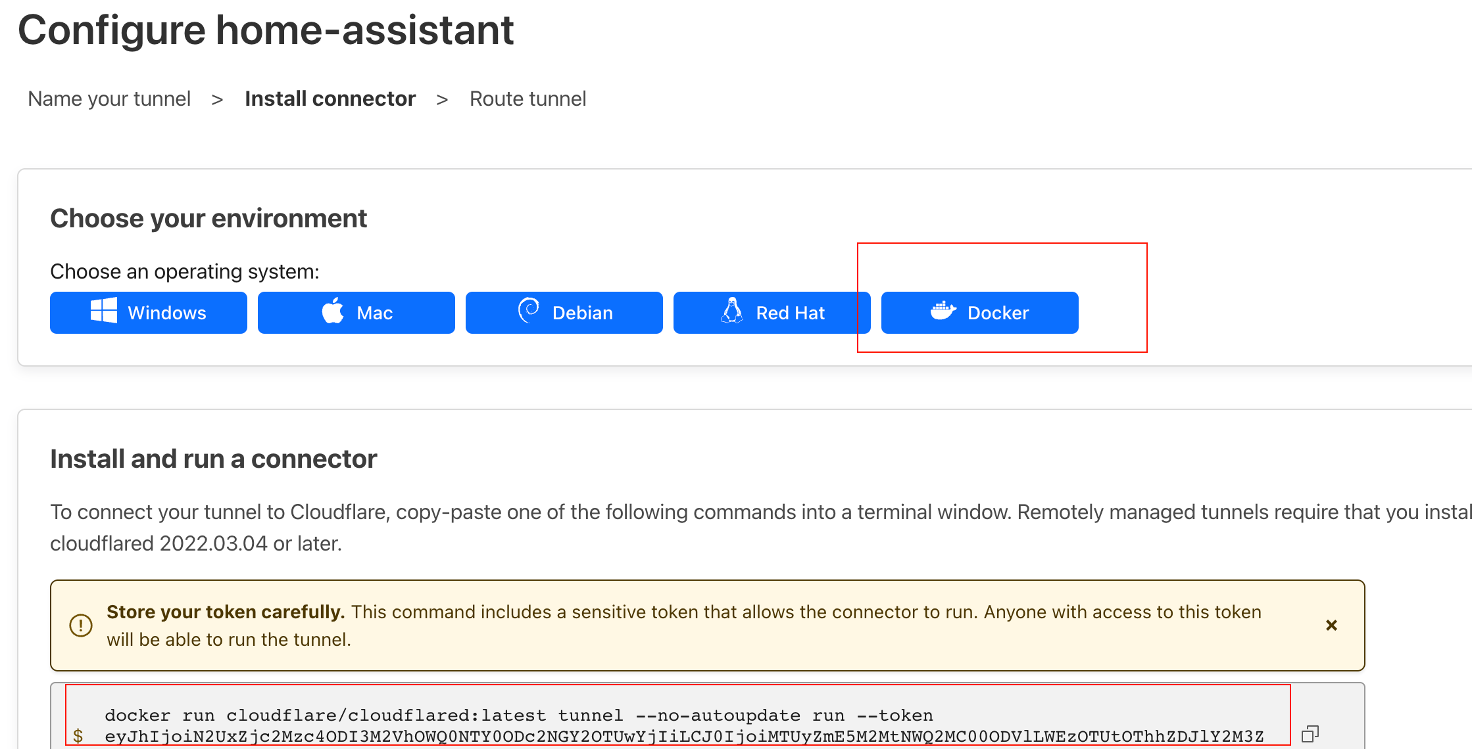The height and width of the screenshot is (749, 1472).
Task: Open the Install connector step
Action: (x=330, y=99)
